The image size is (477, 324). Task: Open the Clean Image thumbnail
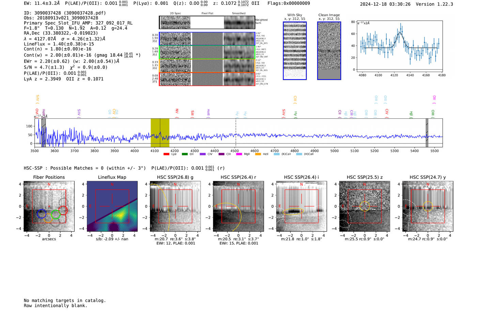(x=329, y=51)
